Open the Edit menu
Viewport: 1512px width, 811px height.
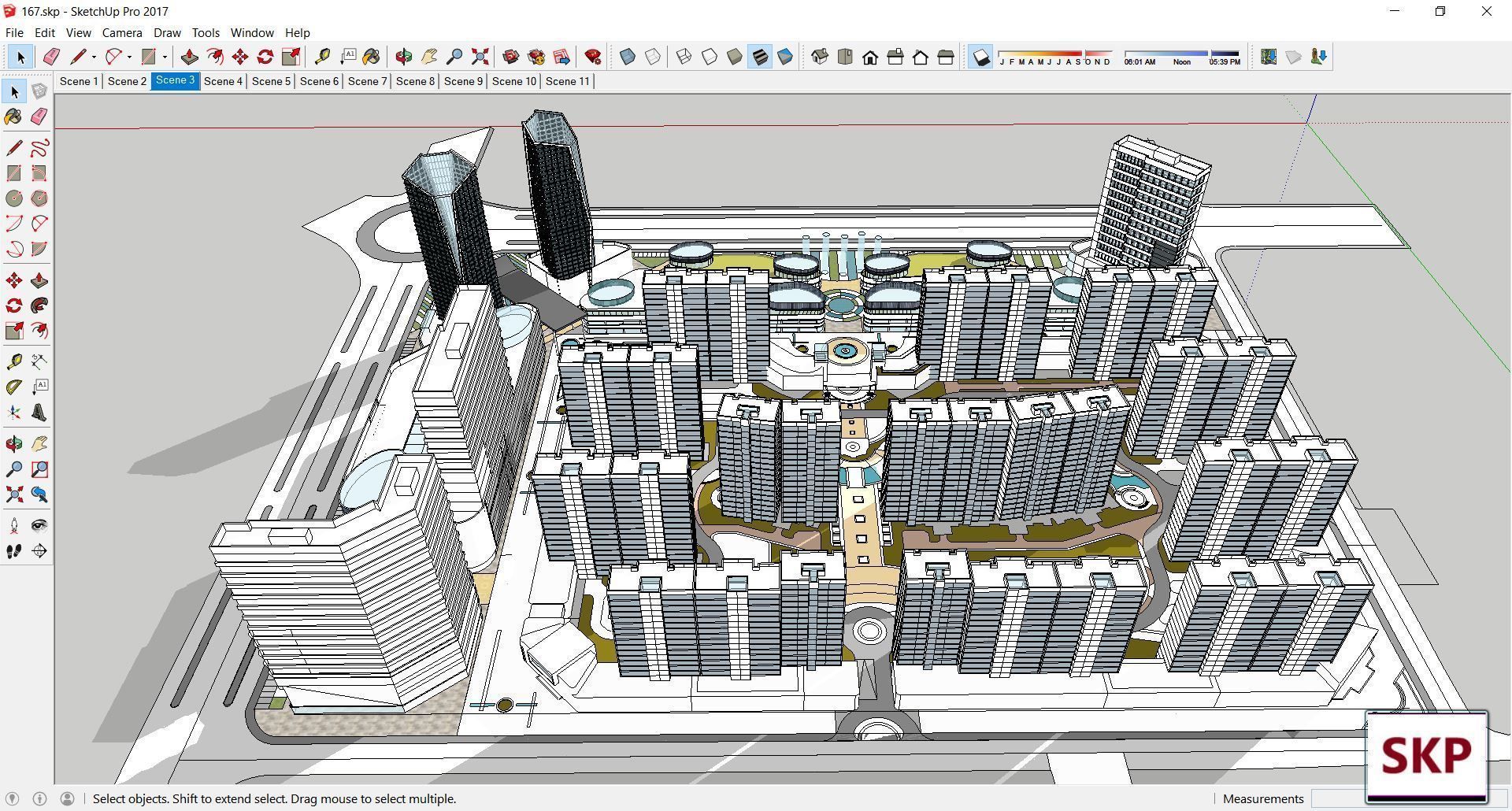(44, 33)
